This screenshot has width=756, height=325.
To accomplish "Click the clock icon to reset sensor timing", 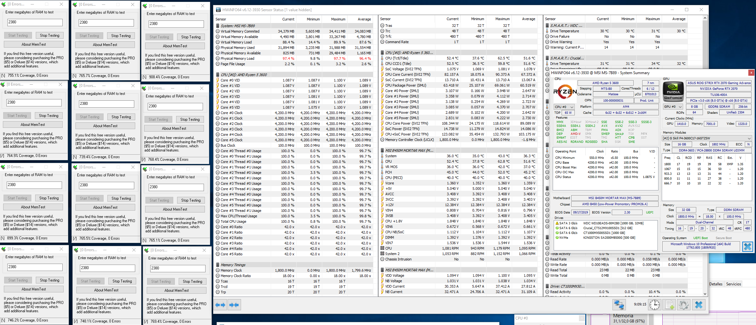I will 654,305.
